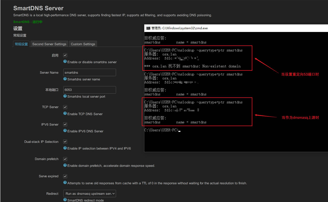Toggle the Serve expired checkbox
The width and height of the screenshot is (328, 202).
65,176
